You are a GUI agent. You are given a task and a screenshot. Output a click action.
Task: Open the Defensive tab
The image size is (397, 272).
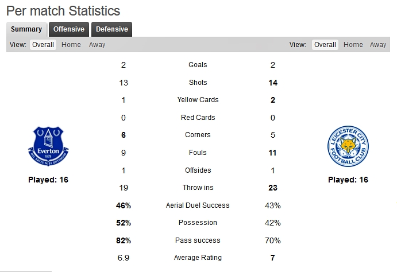point(111,29)
